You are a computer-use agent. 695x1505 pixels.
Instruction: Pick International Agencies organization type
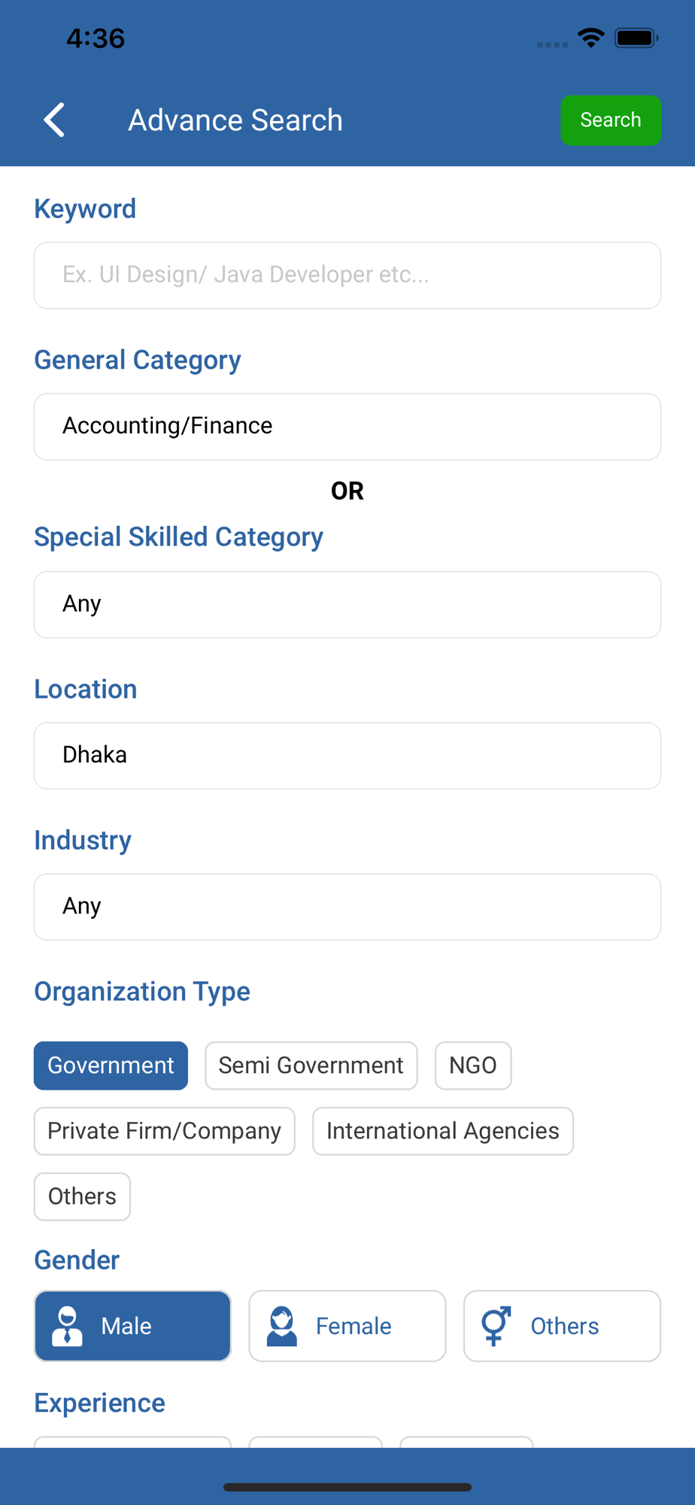click(443, 1131)
